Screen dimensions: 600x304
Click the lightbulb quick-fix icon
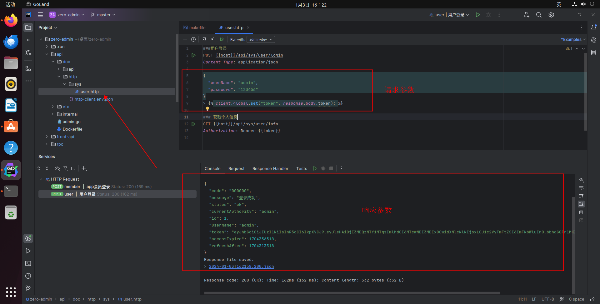pyautogui.click(x=207, y=109)
